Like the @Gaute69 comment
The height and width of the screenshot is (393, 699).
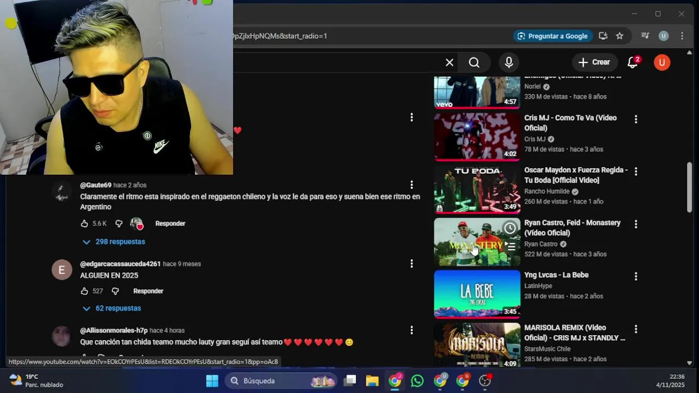click(84, 224)
